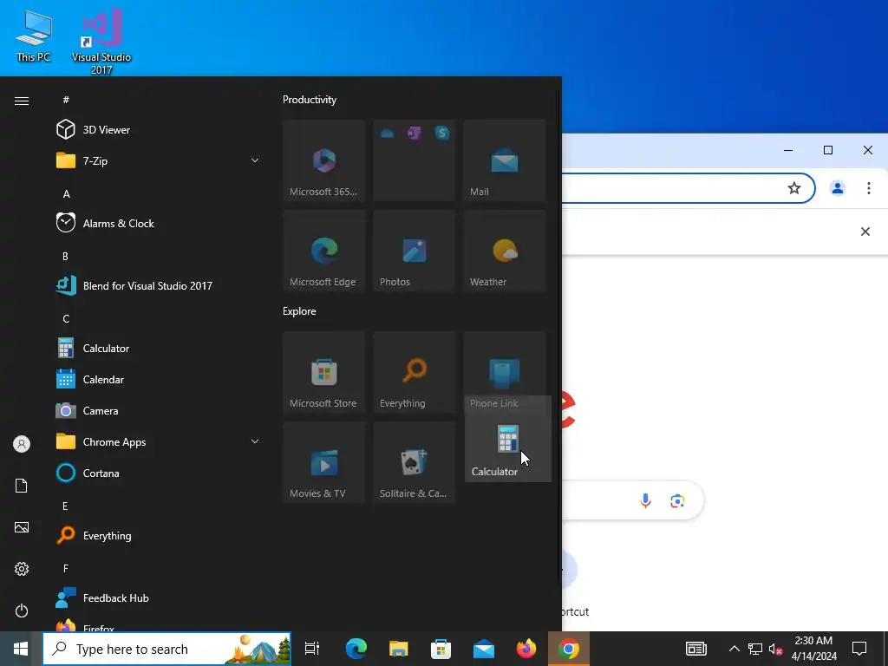
Task: Open the News and interests taskbar icon
Action: click(x=696, y=649)
